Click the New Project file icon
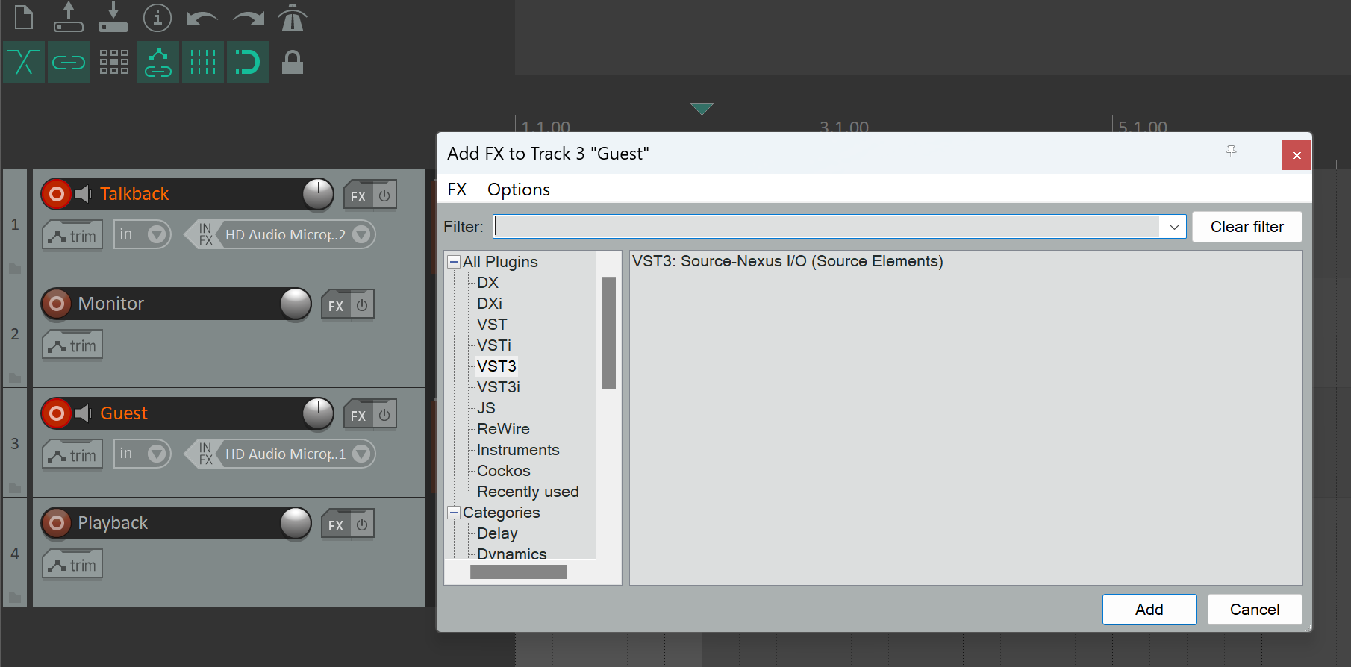Viewport: 1351px width, 667px height. click(x=24, y=17)
